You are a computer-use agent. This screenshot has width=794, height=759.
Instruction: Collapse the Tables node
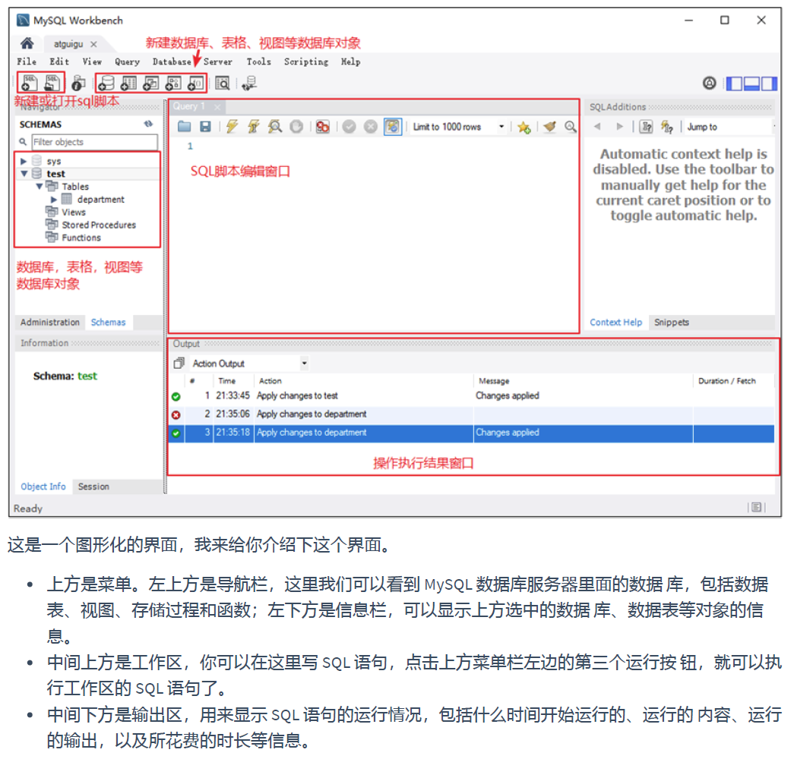(x=39, y=186)
